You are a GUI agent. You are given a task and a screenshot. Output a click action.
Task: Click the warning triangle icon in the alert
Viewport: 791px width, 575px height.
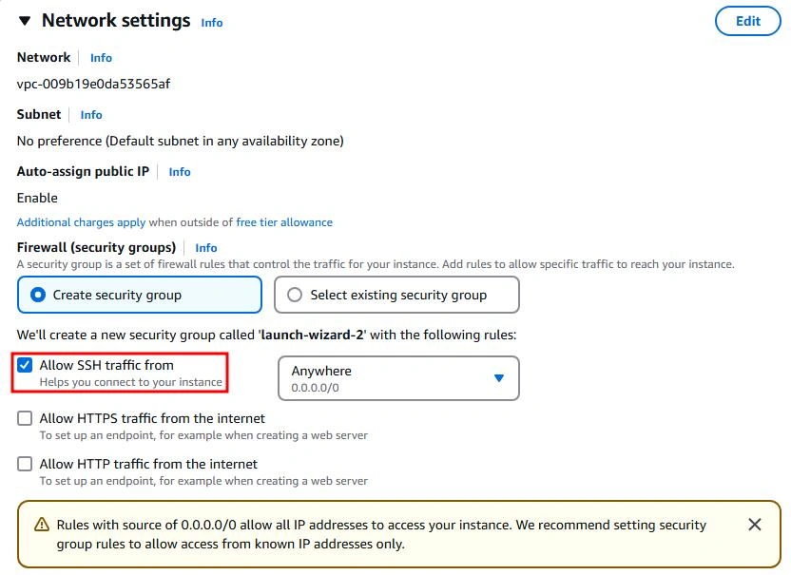click(x=42, y=525)
